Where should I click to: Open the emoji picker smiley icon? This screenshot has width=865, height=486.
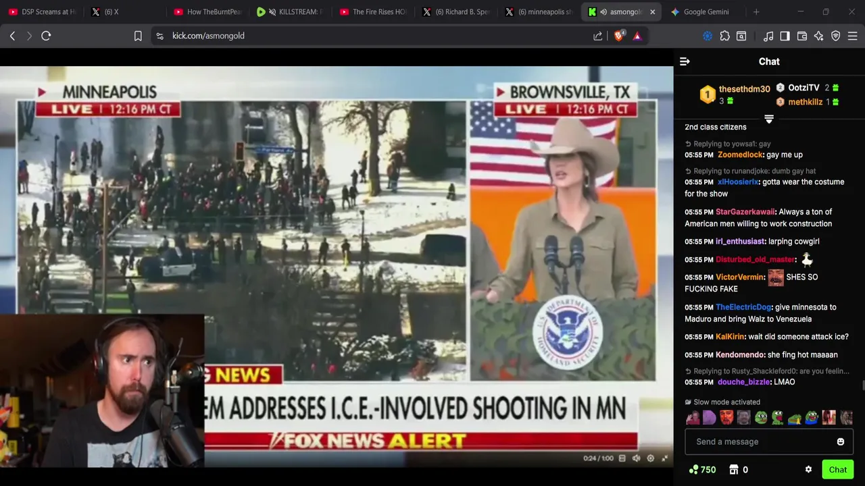(x=841, y=441)
